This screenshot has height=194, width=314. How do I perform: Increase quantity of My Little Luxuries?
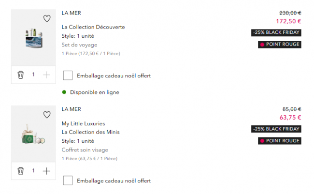coord(46,171)
